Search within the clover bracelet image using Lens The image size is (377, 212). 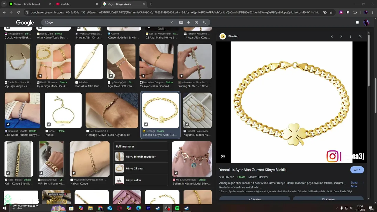click(223, 156)
